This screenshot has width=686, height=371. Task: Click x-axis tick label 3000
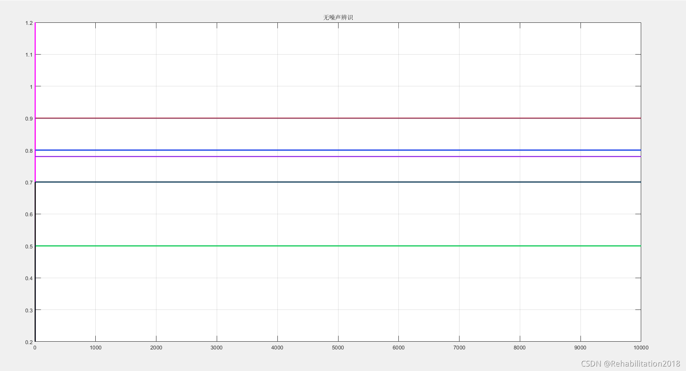click(217, 347)
